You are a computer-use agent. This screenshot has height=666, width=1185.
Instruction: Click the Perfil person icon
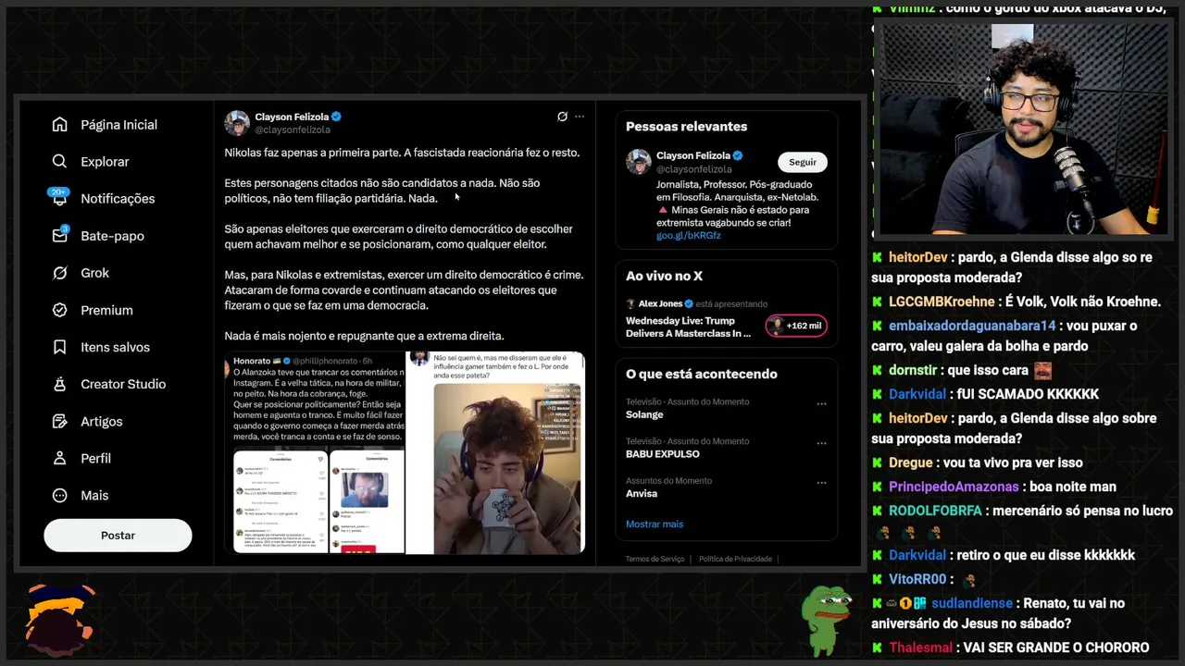tap(60, 458)
